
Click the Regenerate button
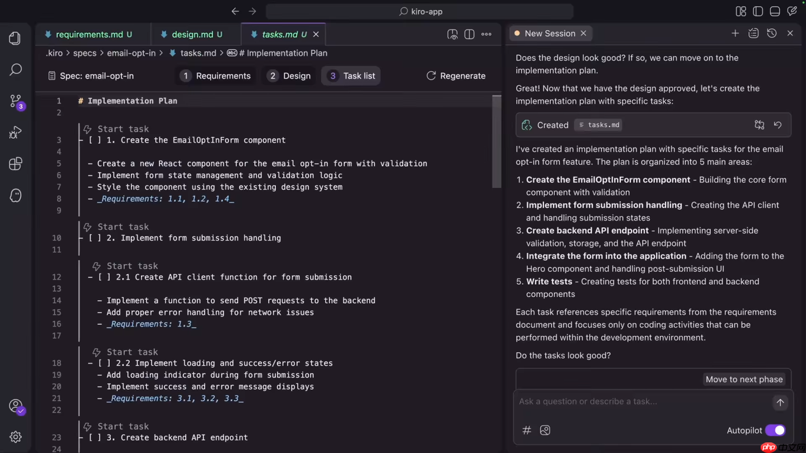456,76
